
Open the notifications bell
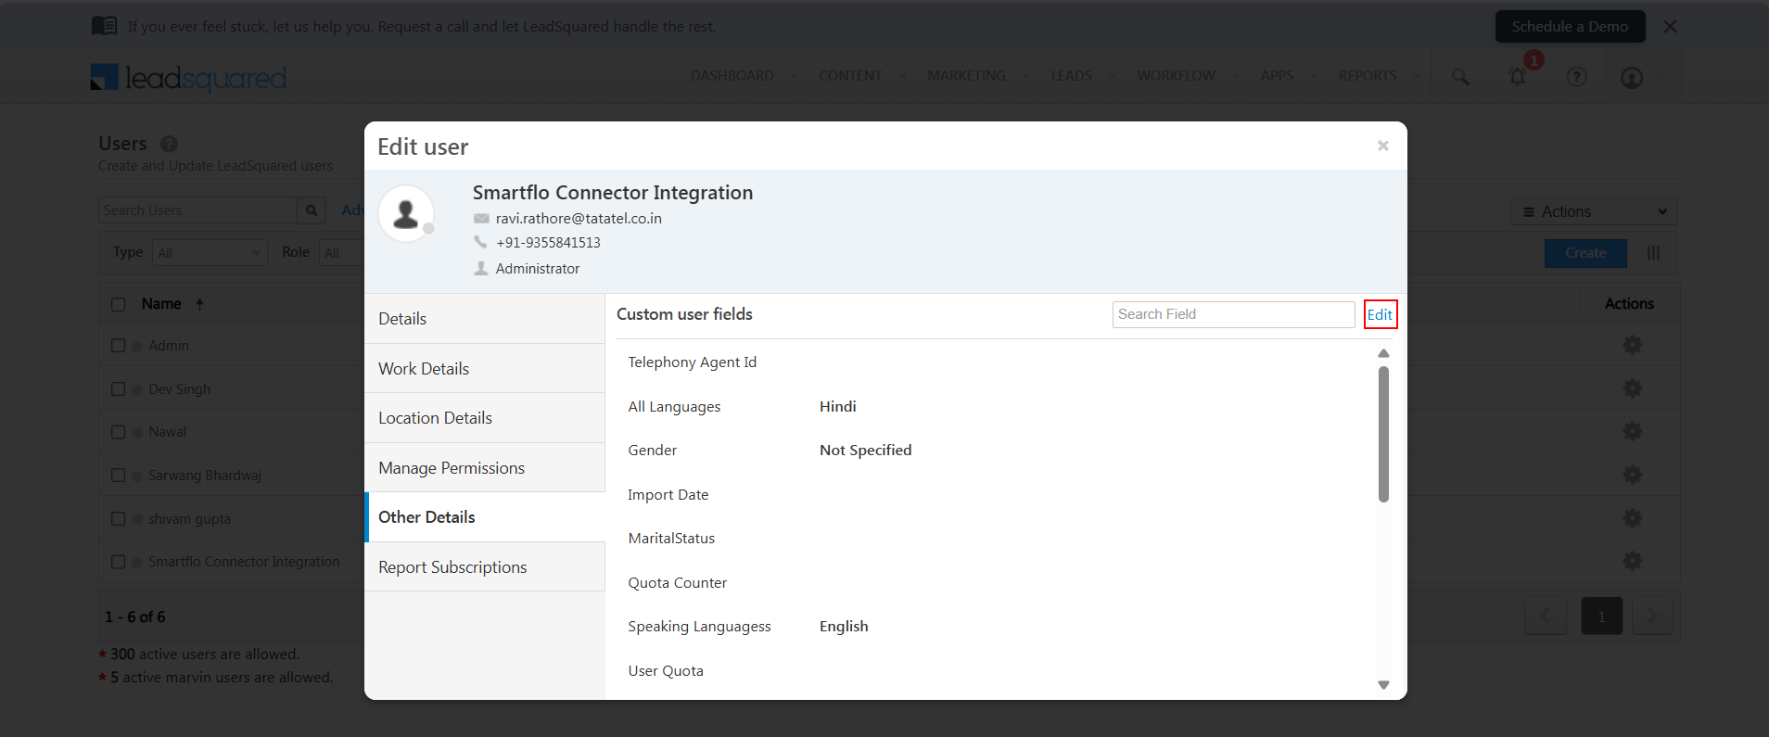point(1518,77)
